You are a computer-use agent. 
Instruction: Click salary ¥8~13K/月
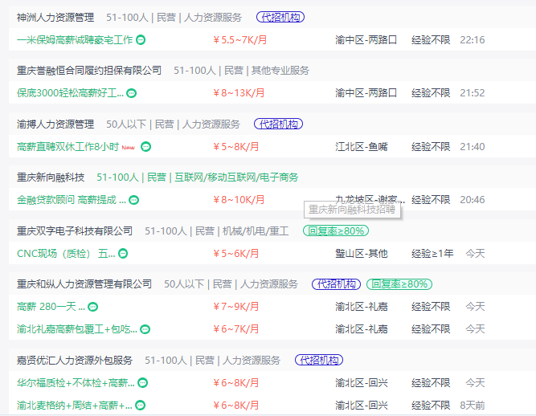239,93
